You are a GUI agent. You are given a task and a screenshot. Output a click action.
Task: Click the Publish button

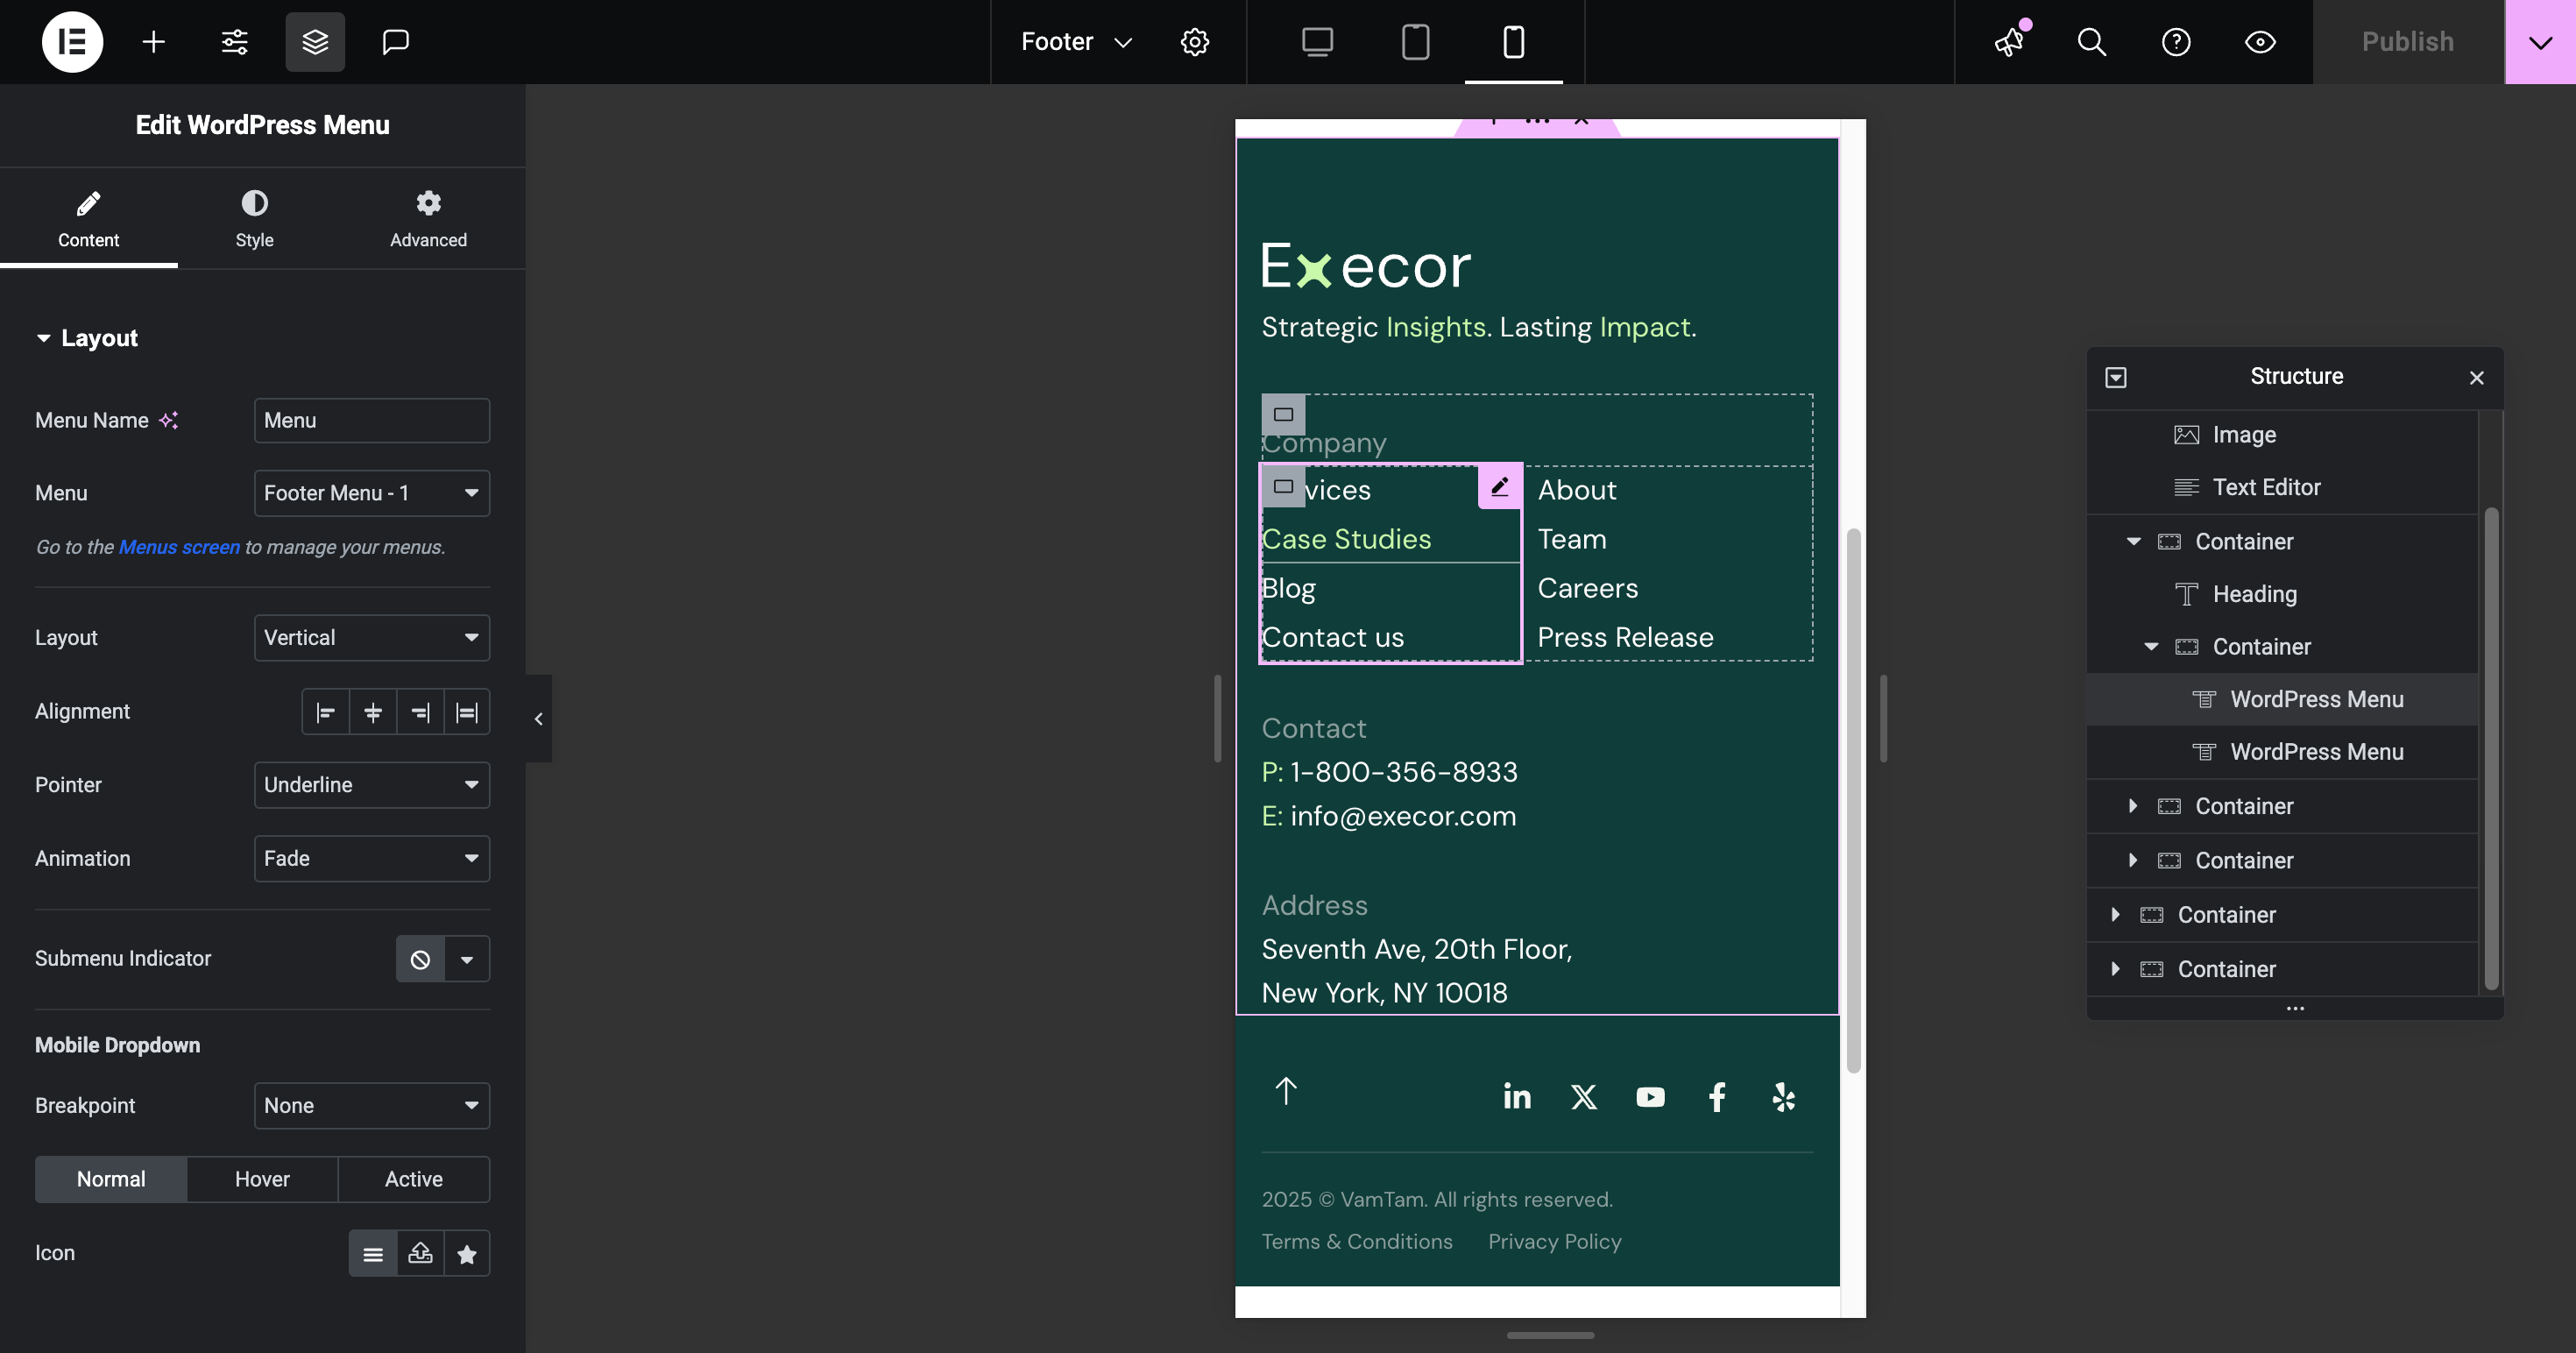point(2407,42)
